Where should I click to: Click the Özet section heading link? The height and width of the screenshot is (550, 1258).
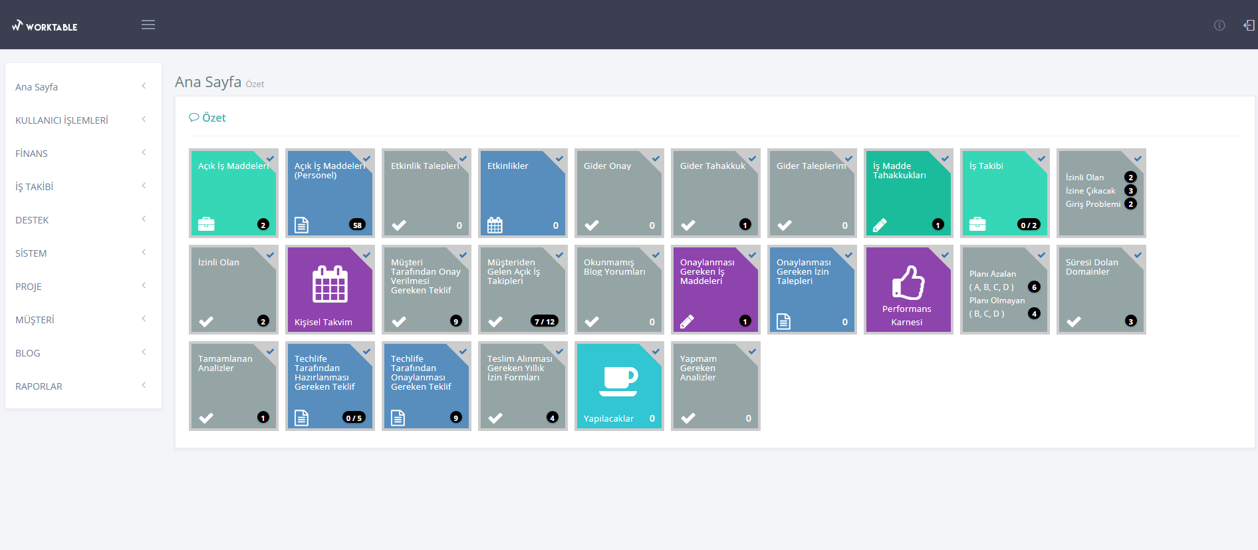(x=213, y=118)
